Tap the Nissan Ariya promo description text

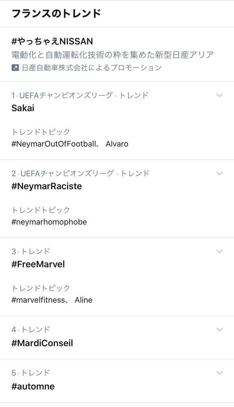(x=113, y=55)
